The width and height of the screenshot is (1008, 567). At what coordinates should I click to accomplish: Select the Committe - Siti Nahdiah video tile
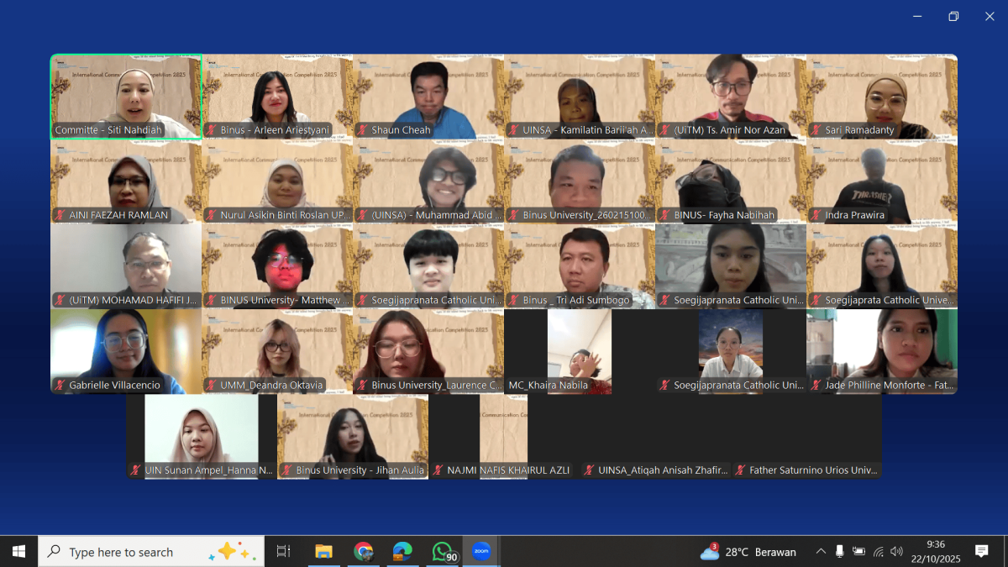click(x=126, y=96)
